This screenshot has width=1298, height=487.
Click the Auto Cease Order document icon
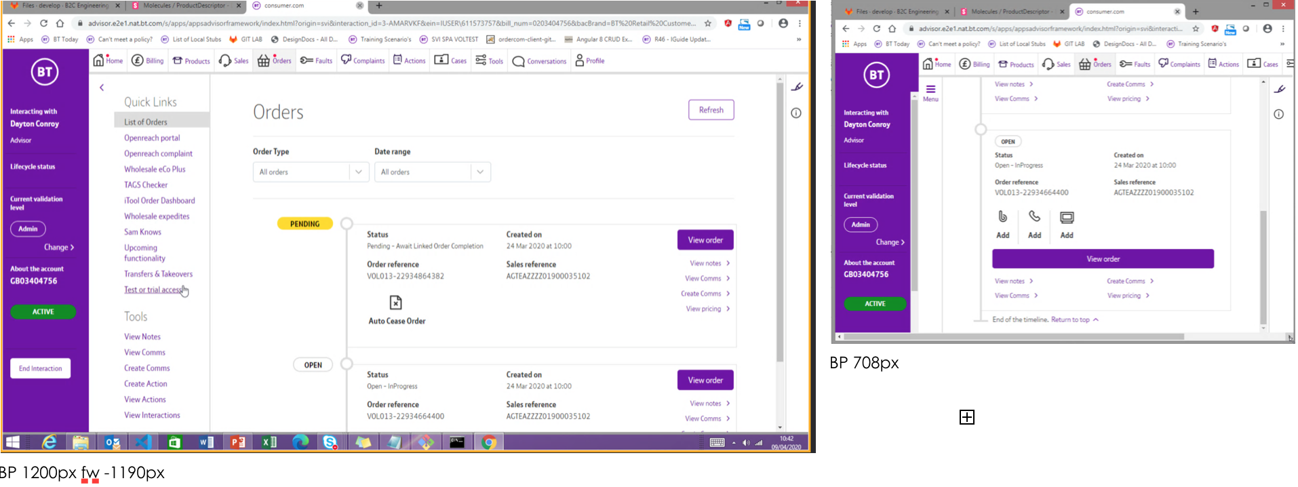(395, 303)
